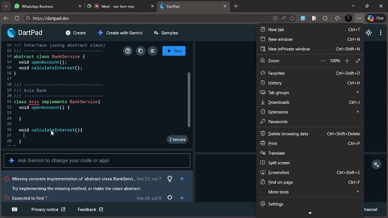The image size is (388, 218).
Task: Show quick fix lightbulb for missing implementation issue
Action: tap(170, 179)
